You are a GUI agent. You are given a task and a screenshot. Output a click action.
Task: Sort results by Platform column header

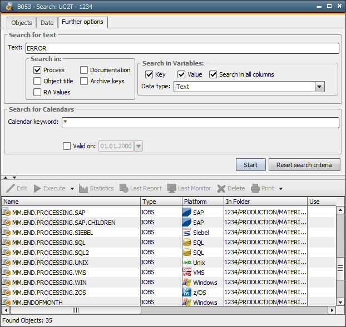pos(203,202)
